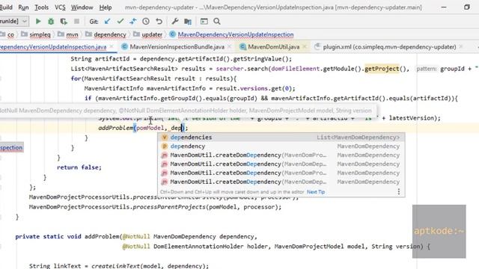The image size is (479, 269).
Task: Choose 'dependencies' completion suggestion
Action: click(281, 137)
